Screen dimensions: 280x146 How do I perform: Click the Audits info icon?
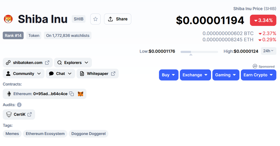click(x=19, y=105)
